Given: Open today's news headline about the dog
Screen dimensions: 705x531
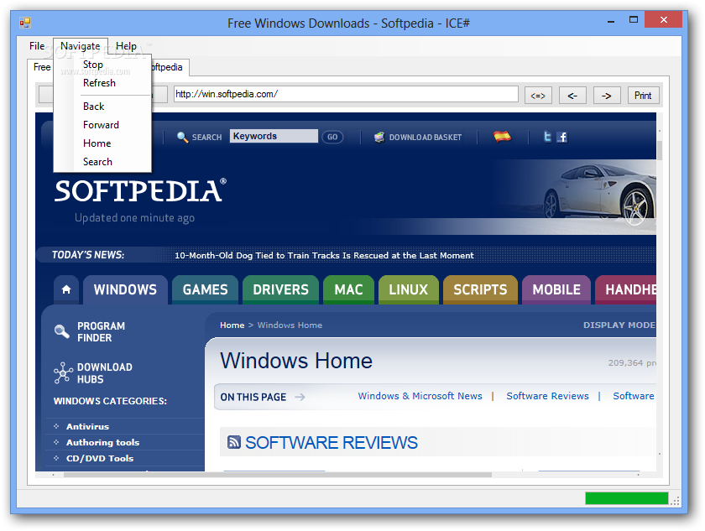Looking at the screenshot, I should click(324, 255).
